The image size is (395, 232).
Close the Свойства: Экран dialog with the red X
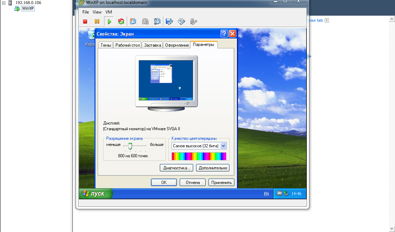[x=232, y=33]
